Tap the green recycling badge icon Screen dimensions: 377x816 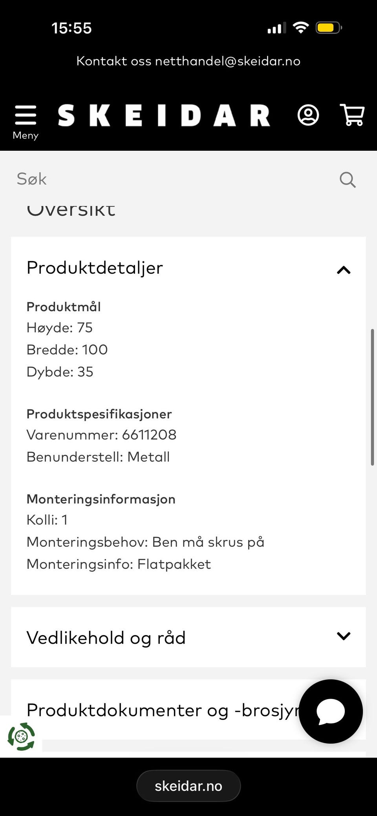21,736
